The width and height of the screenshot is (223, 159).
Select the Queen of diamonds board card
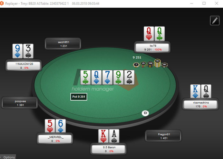[97, 77]
